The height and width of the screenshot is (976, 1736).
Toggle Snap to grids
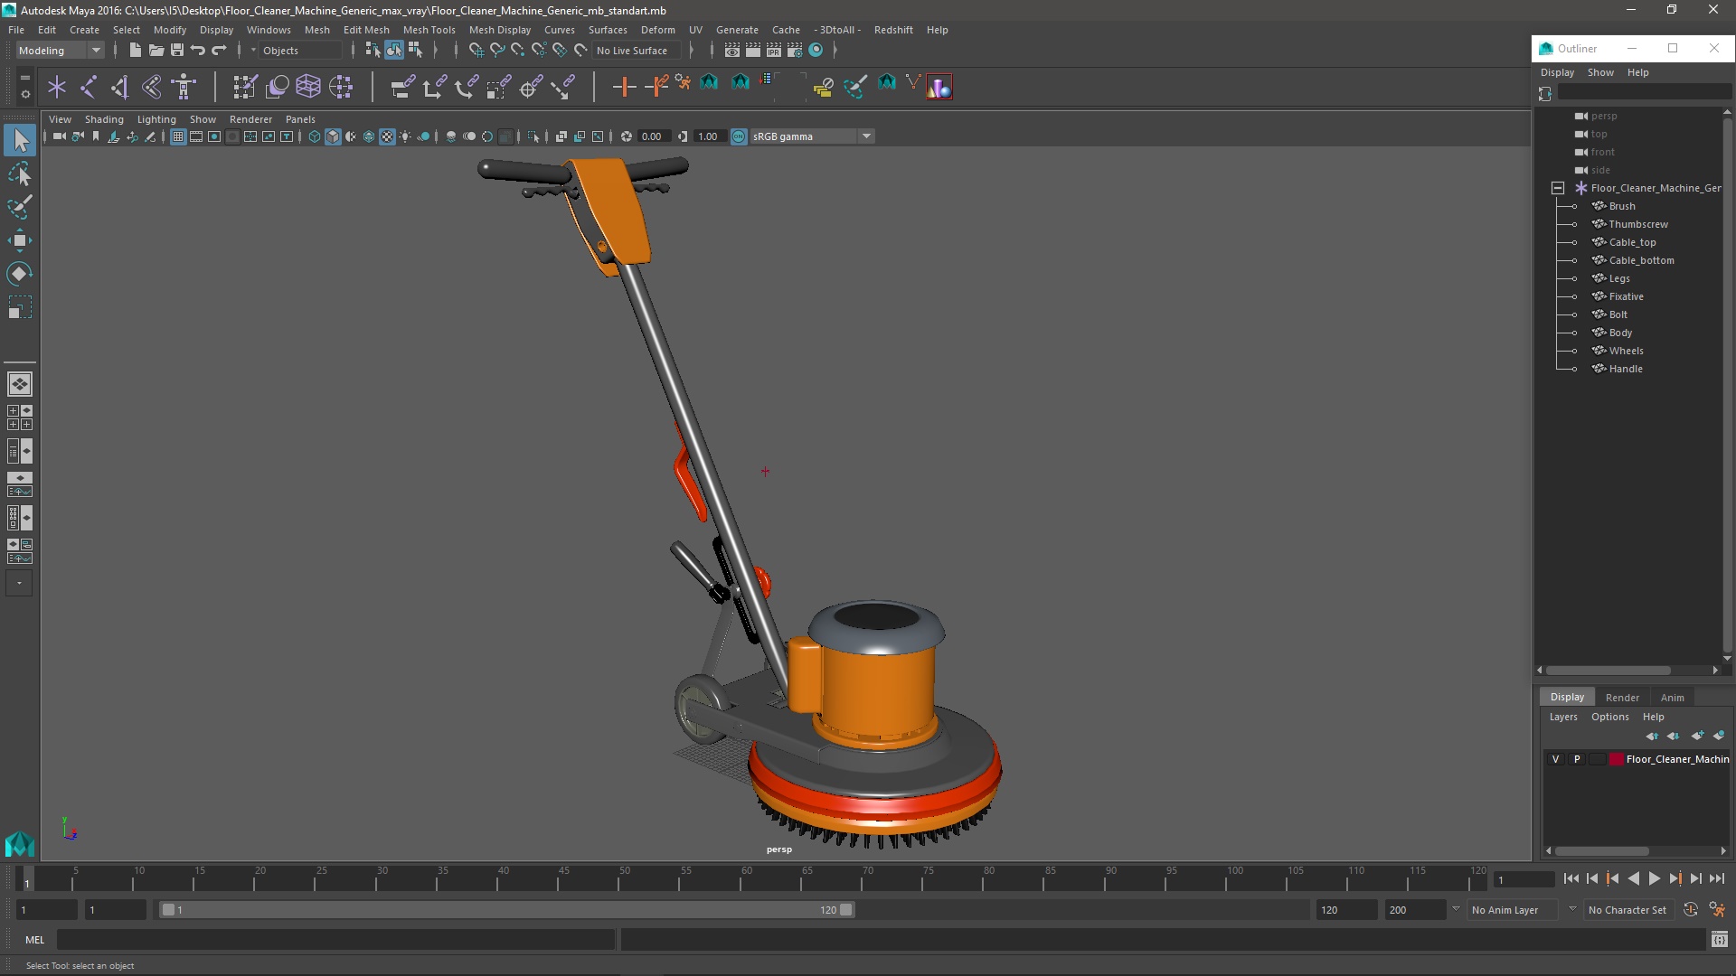tap(476, 51)
